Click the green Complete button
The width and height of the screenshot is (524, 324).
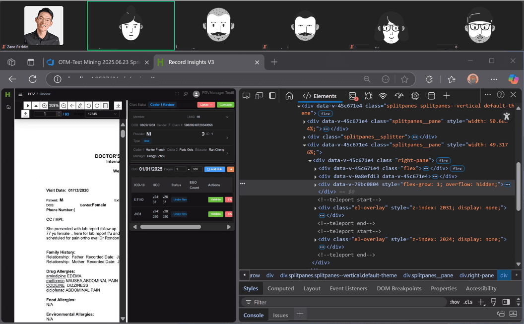click(x=225, y=105)
